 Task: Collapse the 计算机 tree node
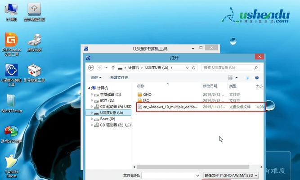89,88
